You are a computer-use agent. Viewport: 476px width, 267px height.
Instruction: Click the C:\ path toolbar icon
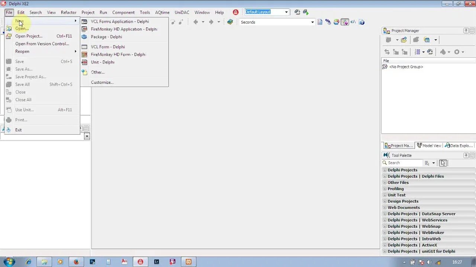353,22
